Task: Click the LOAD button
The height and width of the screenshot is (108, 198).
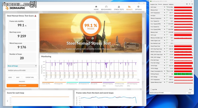Action: click(x=10, y=77)
